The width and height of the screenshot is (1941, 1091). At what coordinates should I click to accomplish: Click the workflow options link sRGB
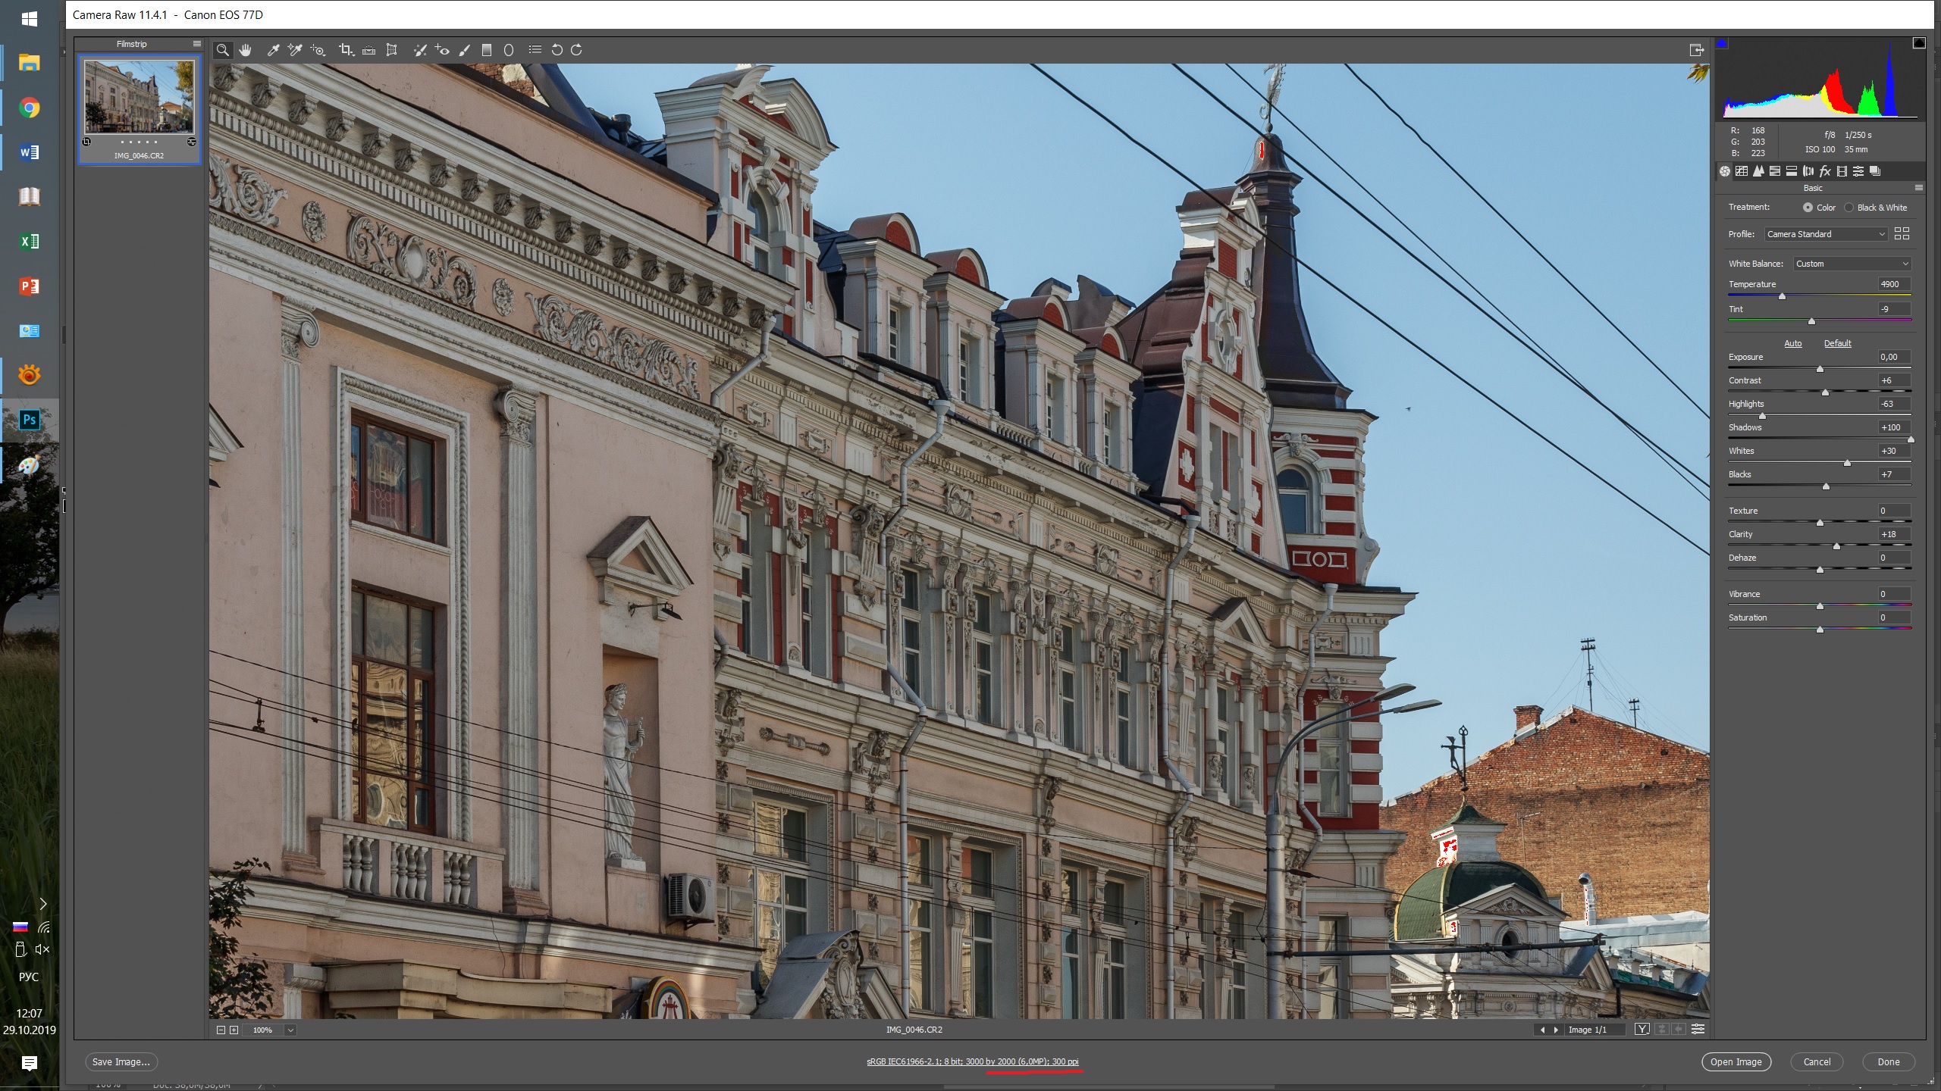[x=972, y=1061]
